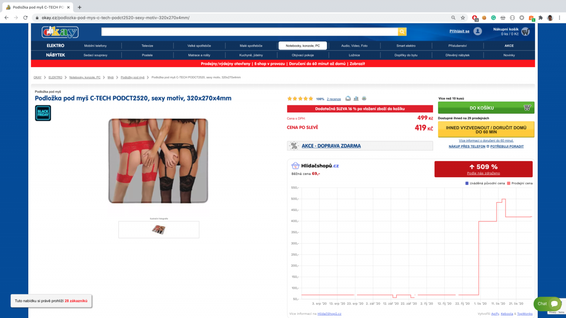Select the 'Notebooky, konzole, PC' menu tab
Image resolution: width=566 pixels, height=318 pixels.
click(x=302, y=46)
